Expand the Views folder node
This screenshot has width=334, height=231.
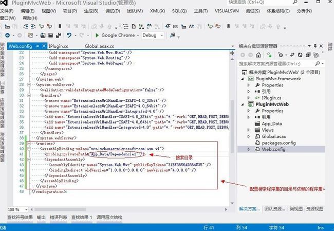[x=248, y=130]
